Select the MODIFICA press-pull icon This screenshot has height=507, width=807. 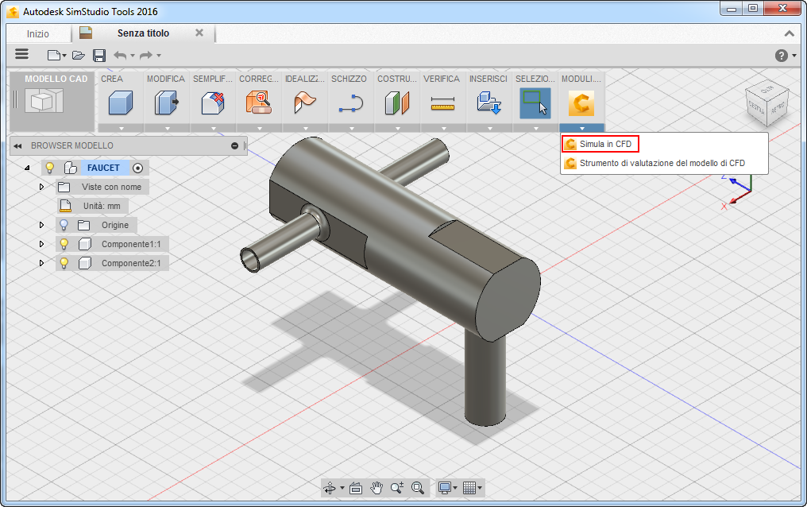coord(167,103)
